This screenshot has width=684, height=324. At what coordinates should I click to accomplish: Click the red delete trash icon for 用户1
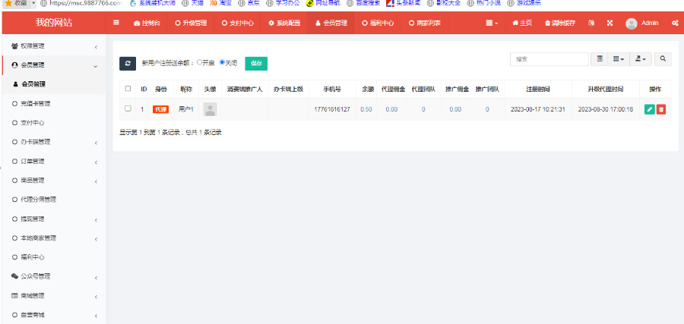[x=661, y=109]
